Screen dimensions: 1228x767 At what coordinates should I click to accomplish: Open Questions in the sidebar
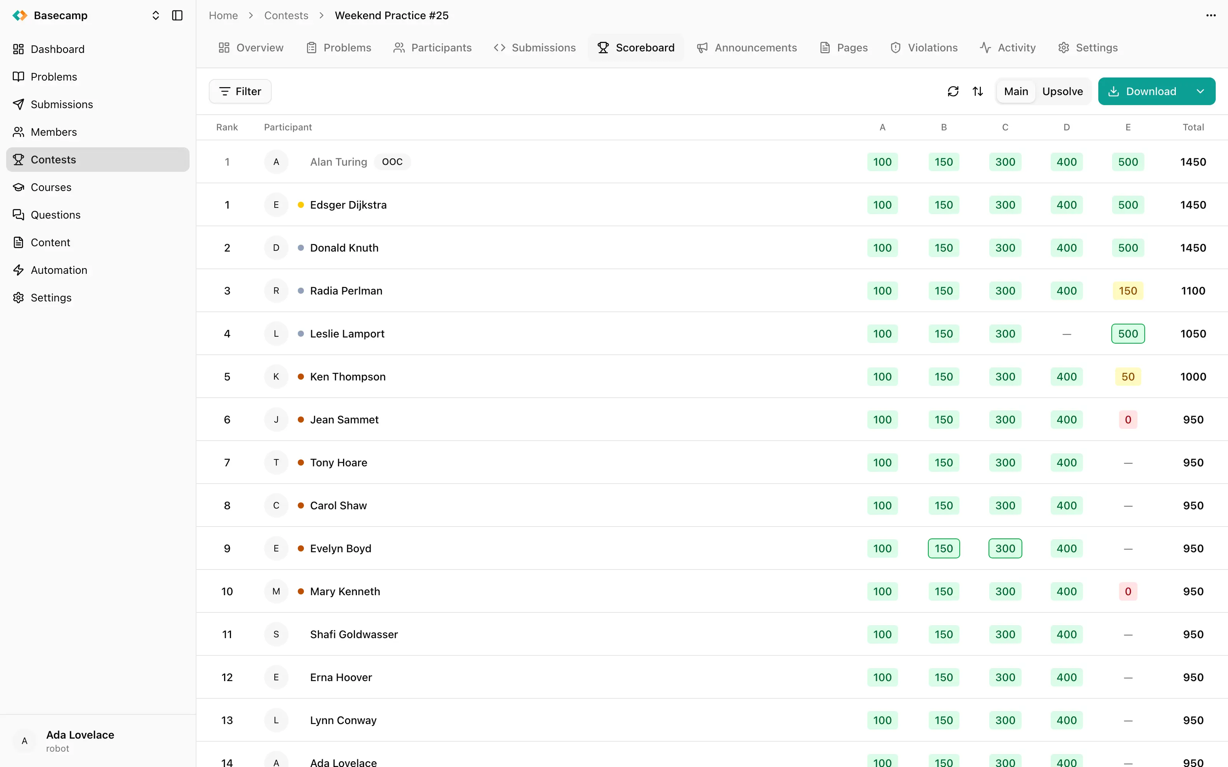pyautogui.click(x=98, y=215)
